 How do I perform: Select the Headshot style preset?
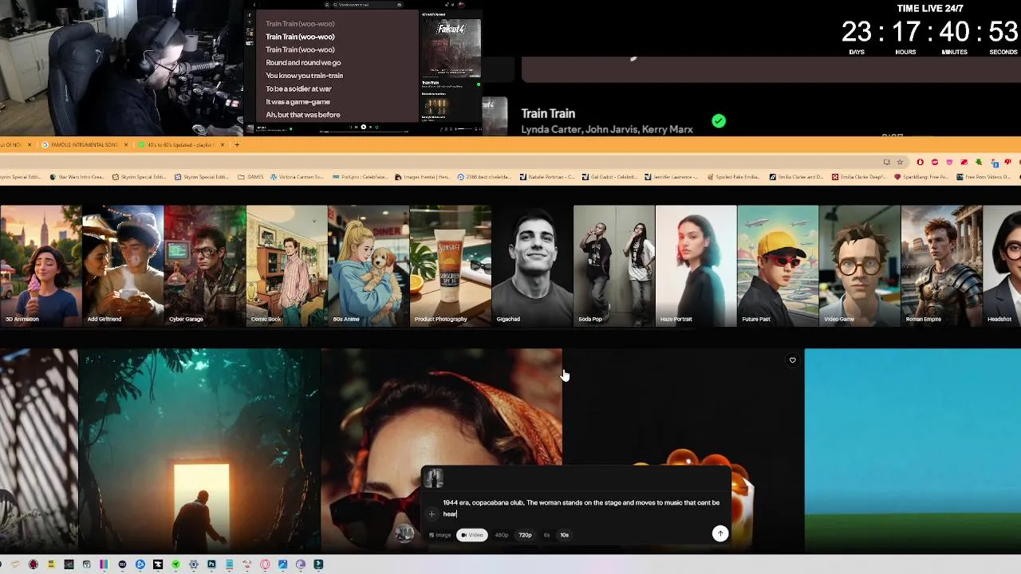[x=1003, y=265]
